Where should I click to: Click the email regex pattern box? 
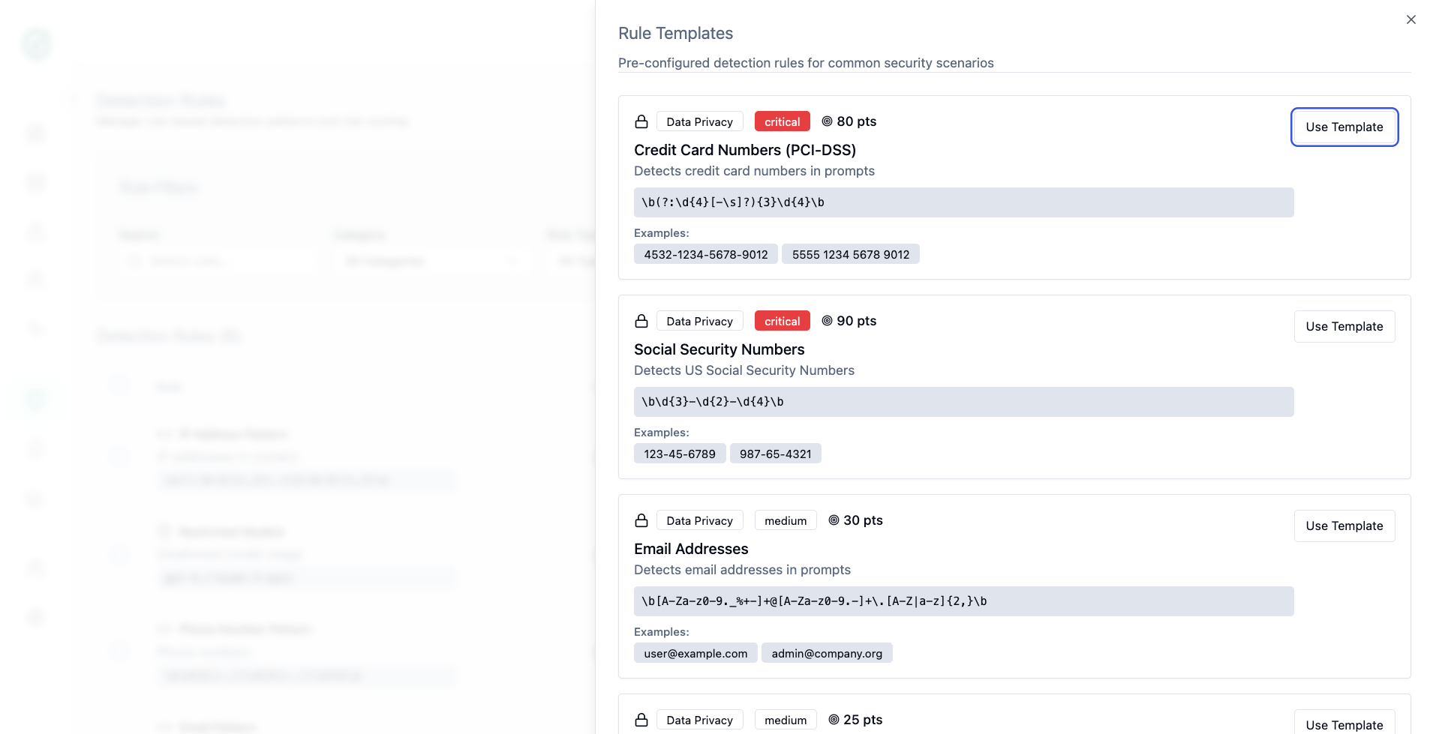coord(963,601)
